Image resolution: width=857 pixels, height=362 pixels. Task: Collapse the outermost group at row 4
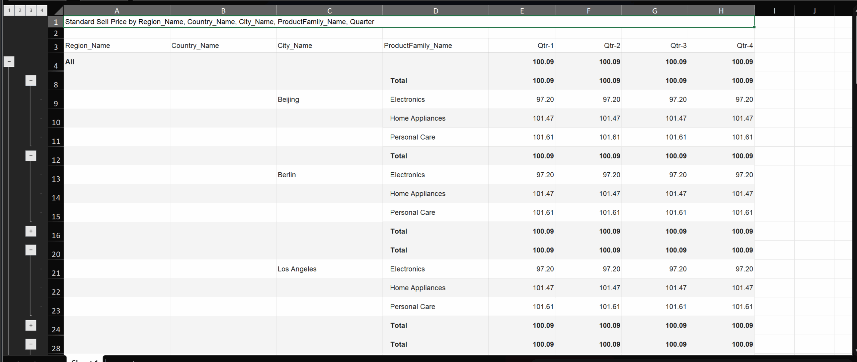click(9, 61)
